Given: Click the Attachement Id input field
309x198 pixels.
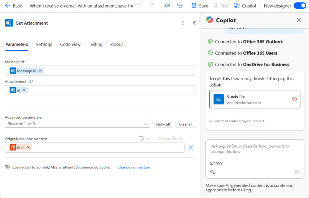Looking at the screenshot, I should pos(100,90).
